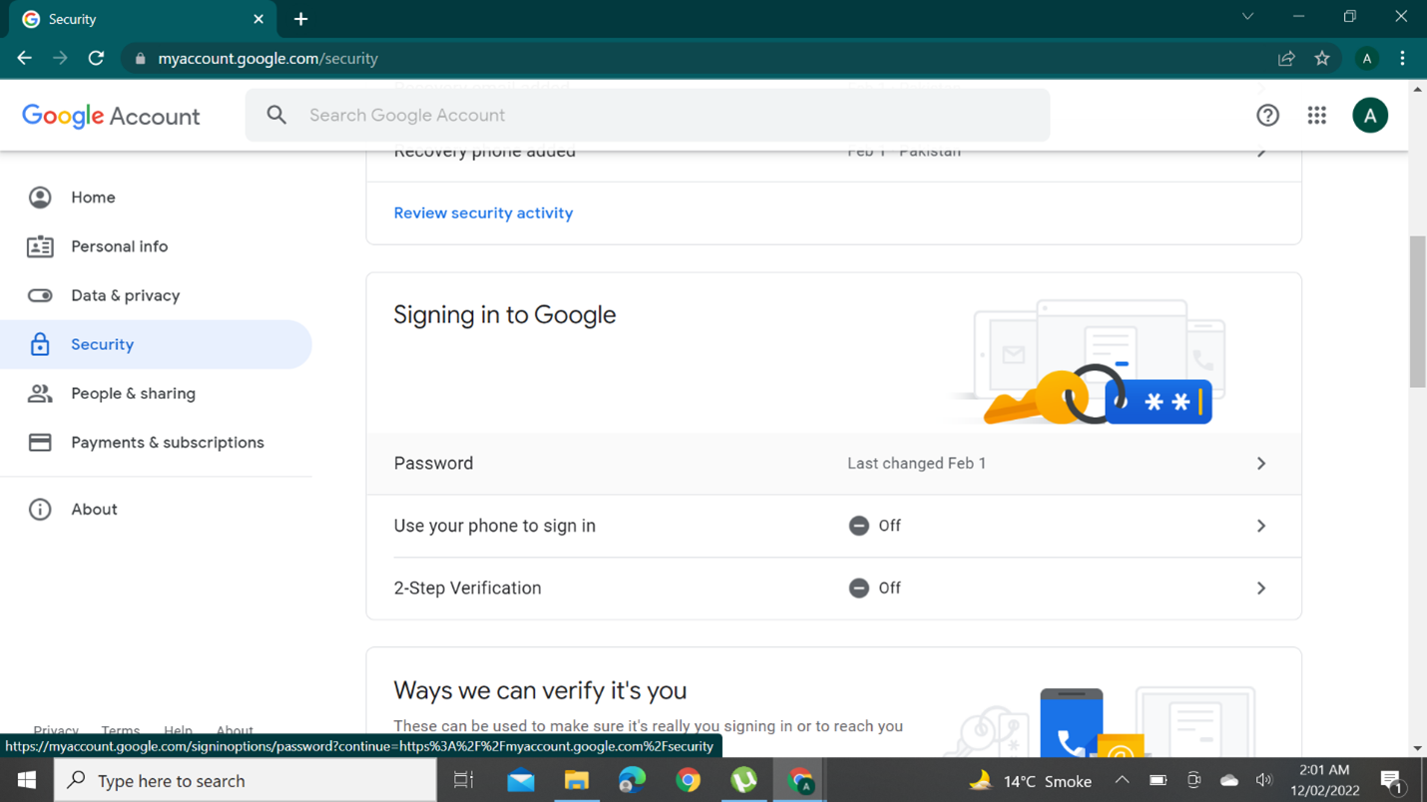1427x802 pixels.
Task: Click the page vertical scrollbar thumb
Action: point(1417,311)
